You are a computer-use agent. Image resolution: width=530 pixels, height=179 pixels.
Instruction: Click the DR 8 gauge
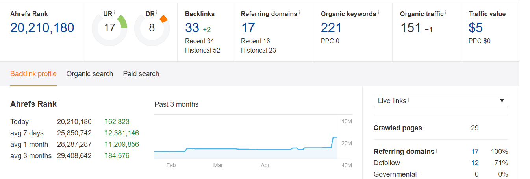click(x=152, y=29)
